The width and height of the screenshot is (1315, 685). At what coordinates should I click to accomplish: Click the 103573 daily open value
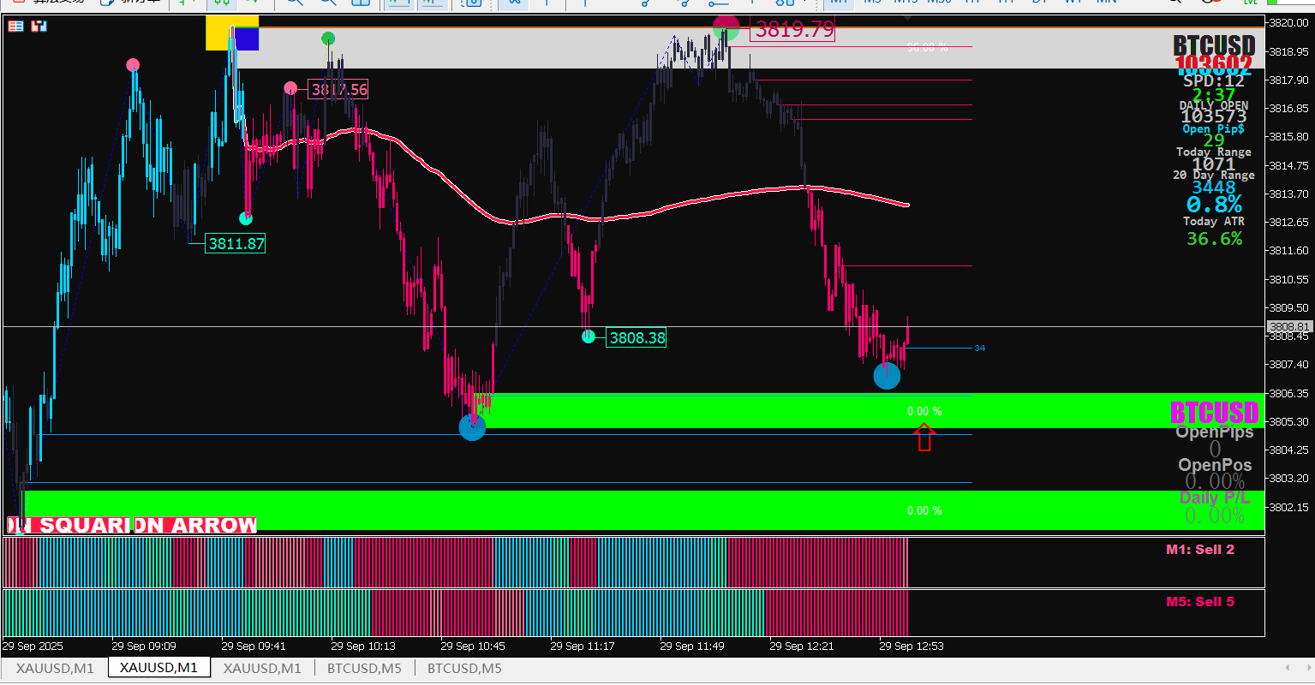point(1214,116)
